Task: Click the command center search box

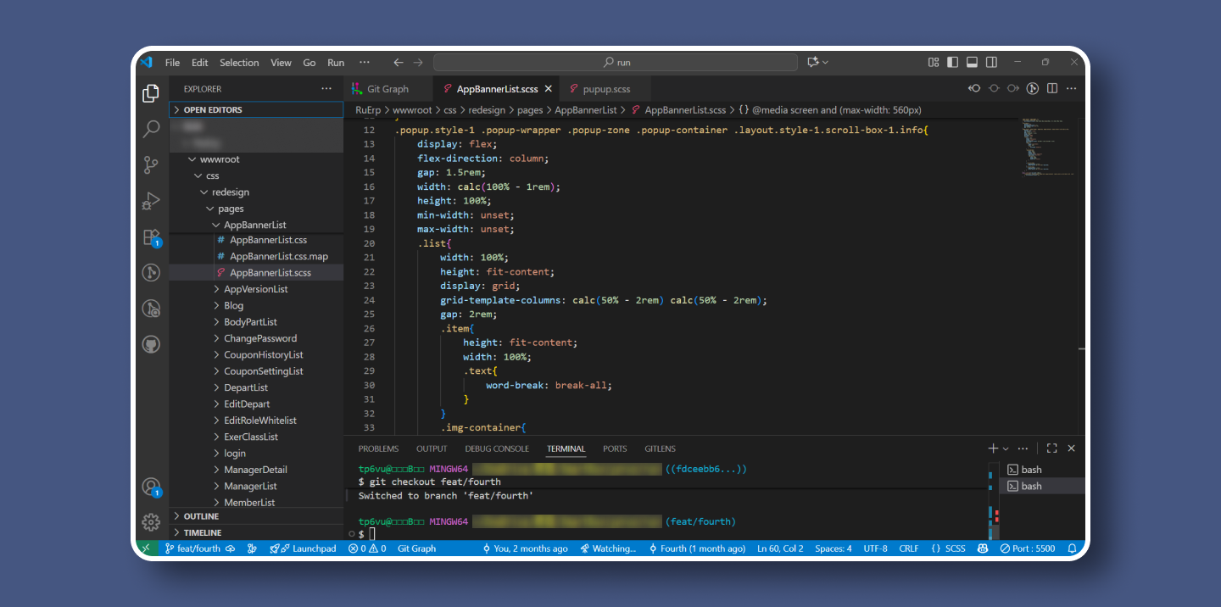Action: tap(616, 62)
